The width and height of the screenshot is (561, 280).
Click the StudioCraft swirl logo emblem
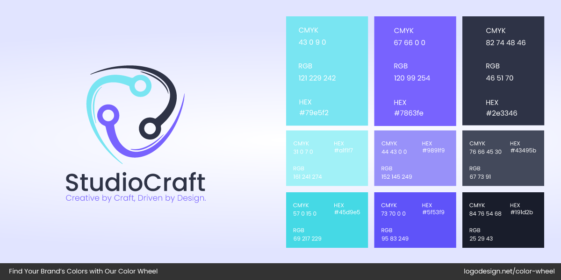tap(136, 115)
